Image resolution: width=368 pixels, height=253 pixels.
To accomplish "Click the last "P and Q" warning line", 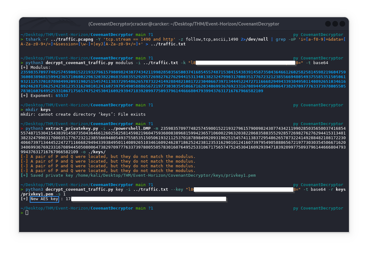I will point(108,171).
